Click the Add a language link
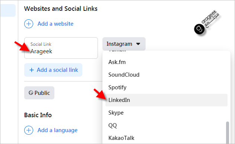Image resolution: width=235 pixels, height=144 pixels. (58, 130)
